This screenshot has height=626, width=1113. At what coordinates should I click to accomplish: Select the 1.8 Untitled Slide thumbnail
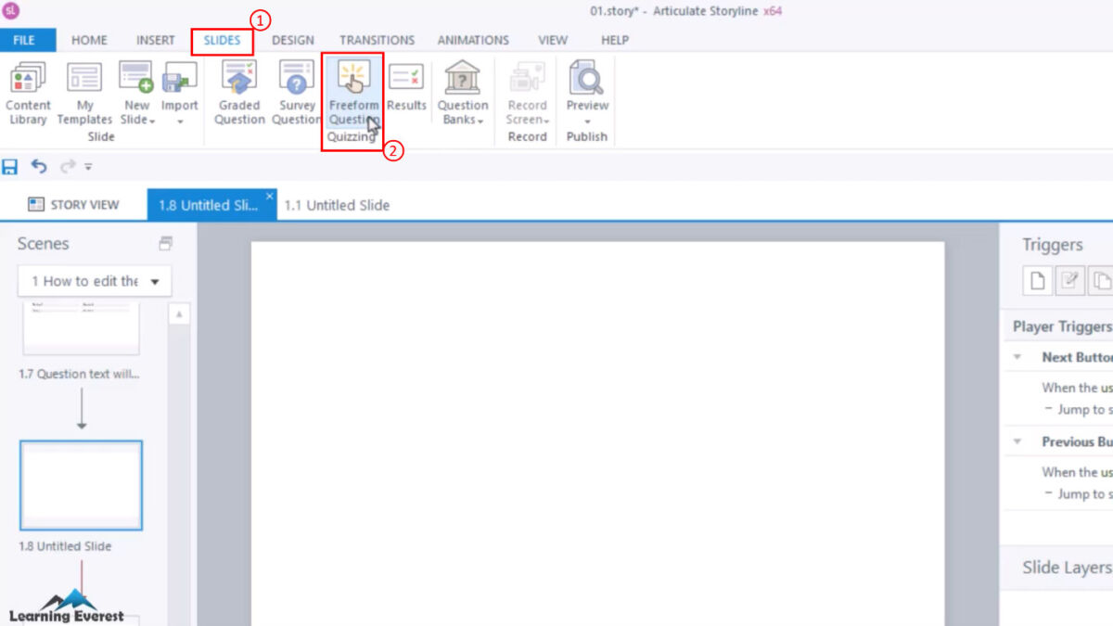point(82,485)
